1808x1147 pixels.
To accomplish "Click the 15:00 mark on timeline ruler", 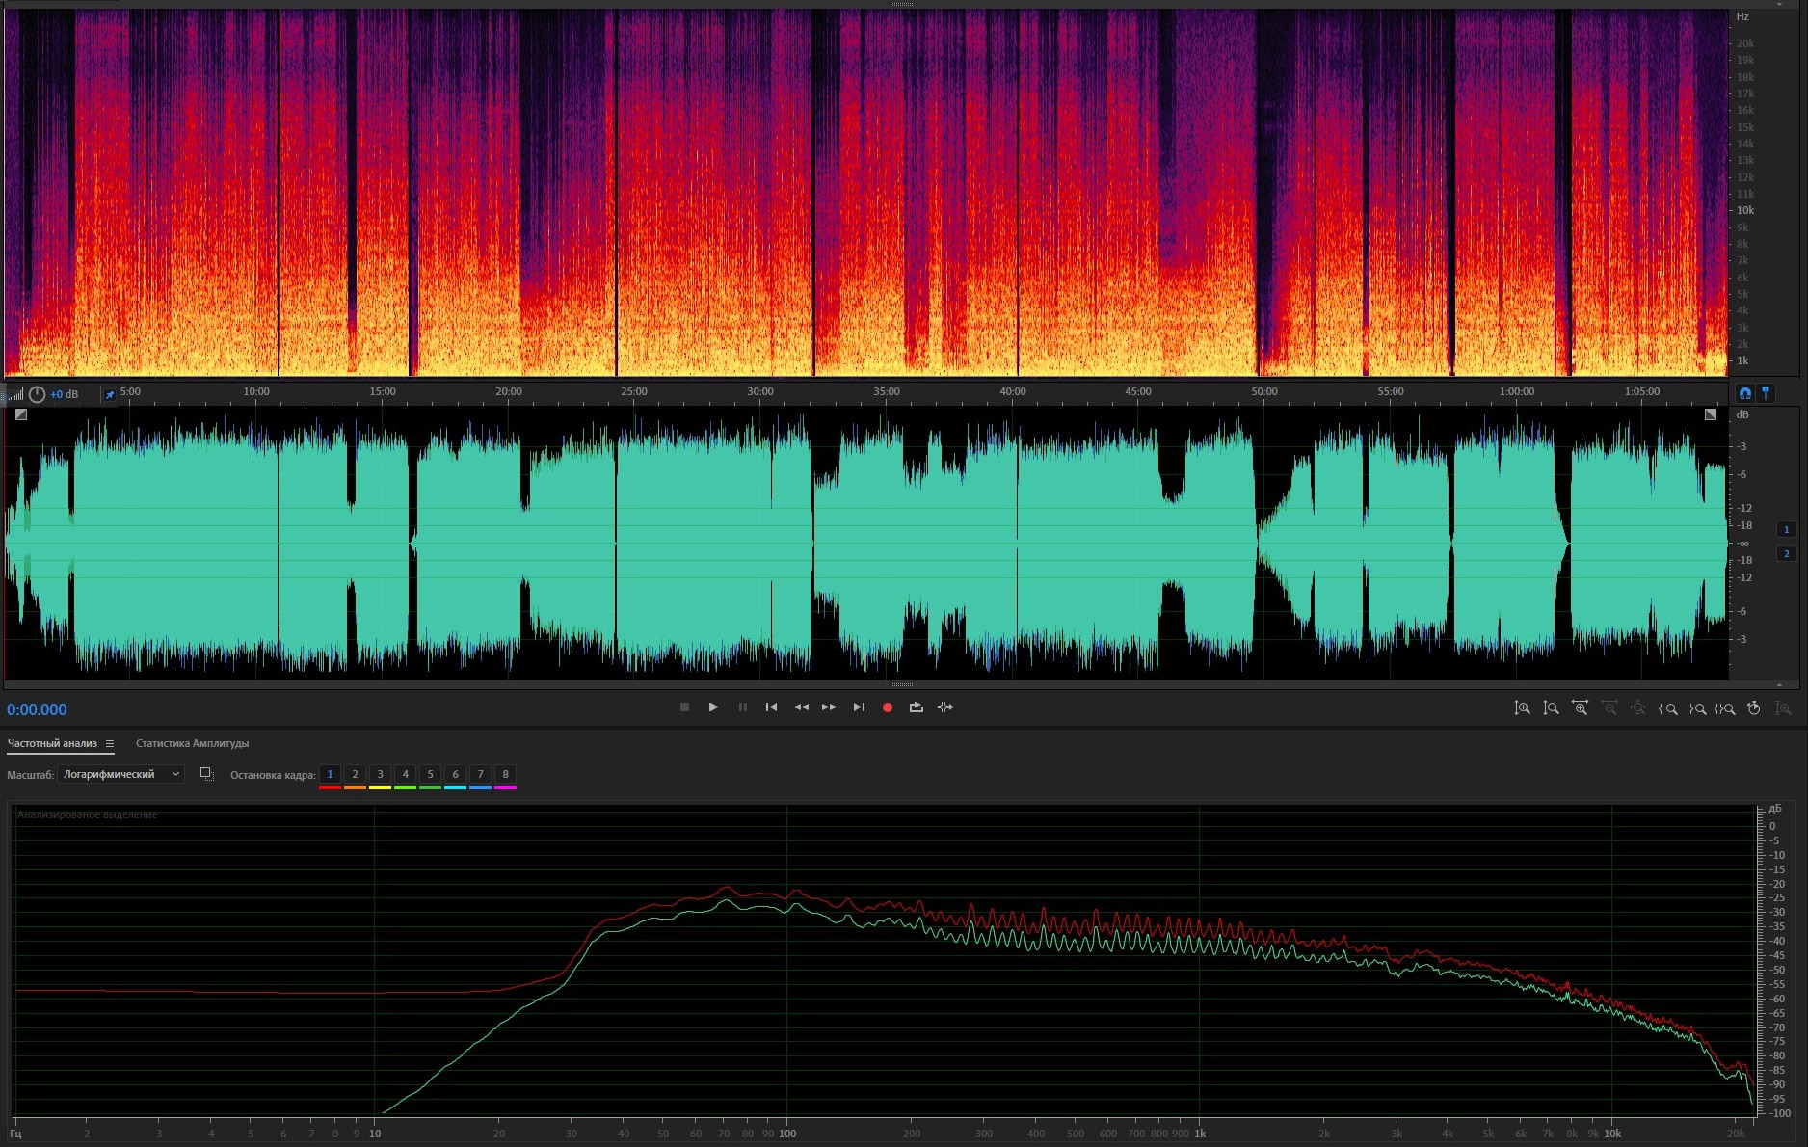I will (383, 391).
